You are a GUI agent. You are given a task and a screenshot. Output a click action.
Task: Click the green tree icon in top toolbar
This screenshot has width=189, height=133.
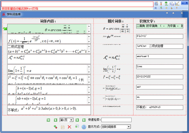click(x=166, y=3)
